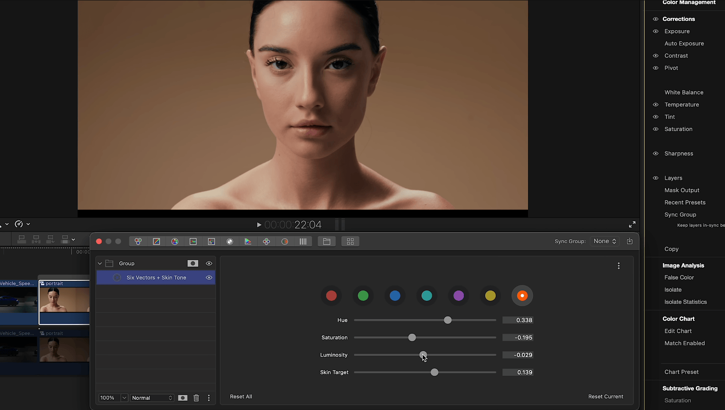The image size is (725, 410).
Task: Select the purple color vector swatch
Action: [x=459, y=296]
